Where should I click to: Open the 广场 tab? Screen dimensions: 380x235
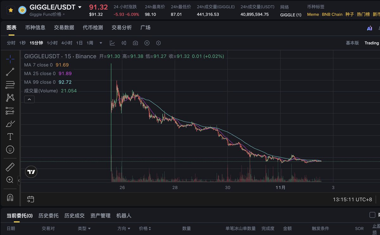tap(145, 28)
